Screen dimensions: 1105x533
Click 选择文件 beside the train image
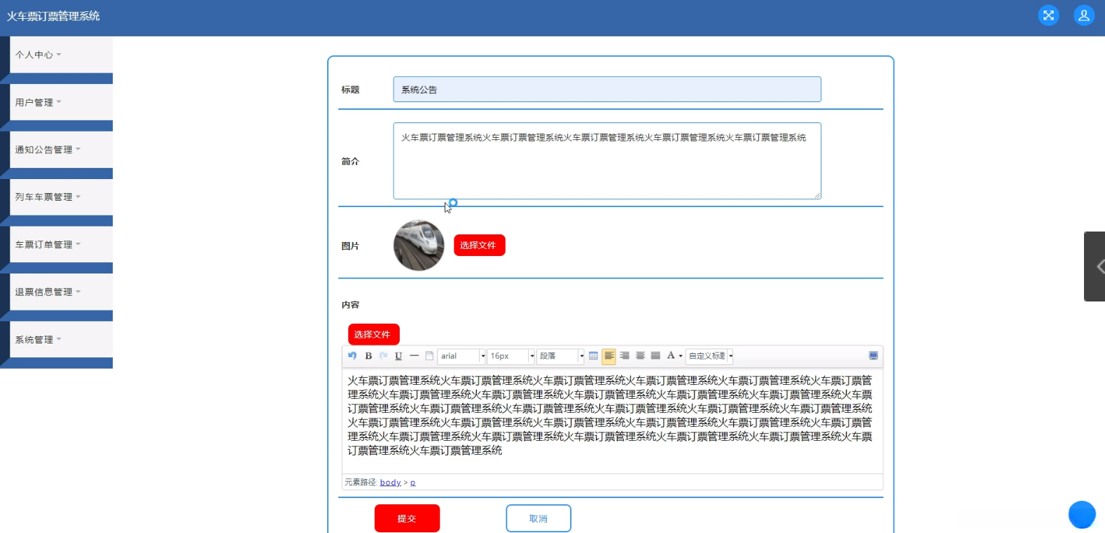(479, 246)
